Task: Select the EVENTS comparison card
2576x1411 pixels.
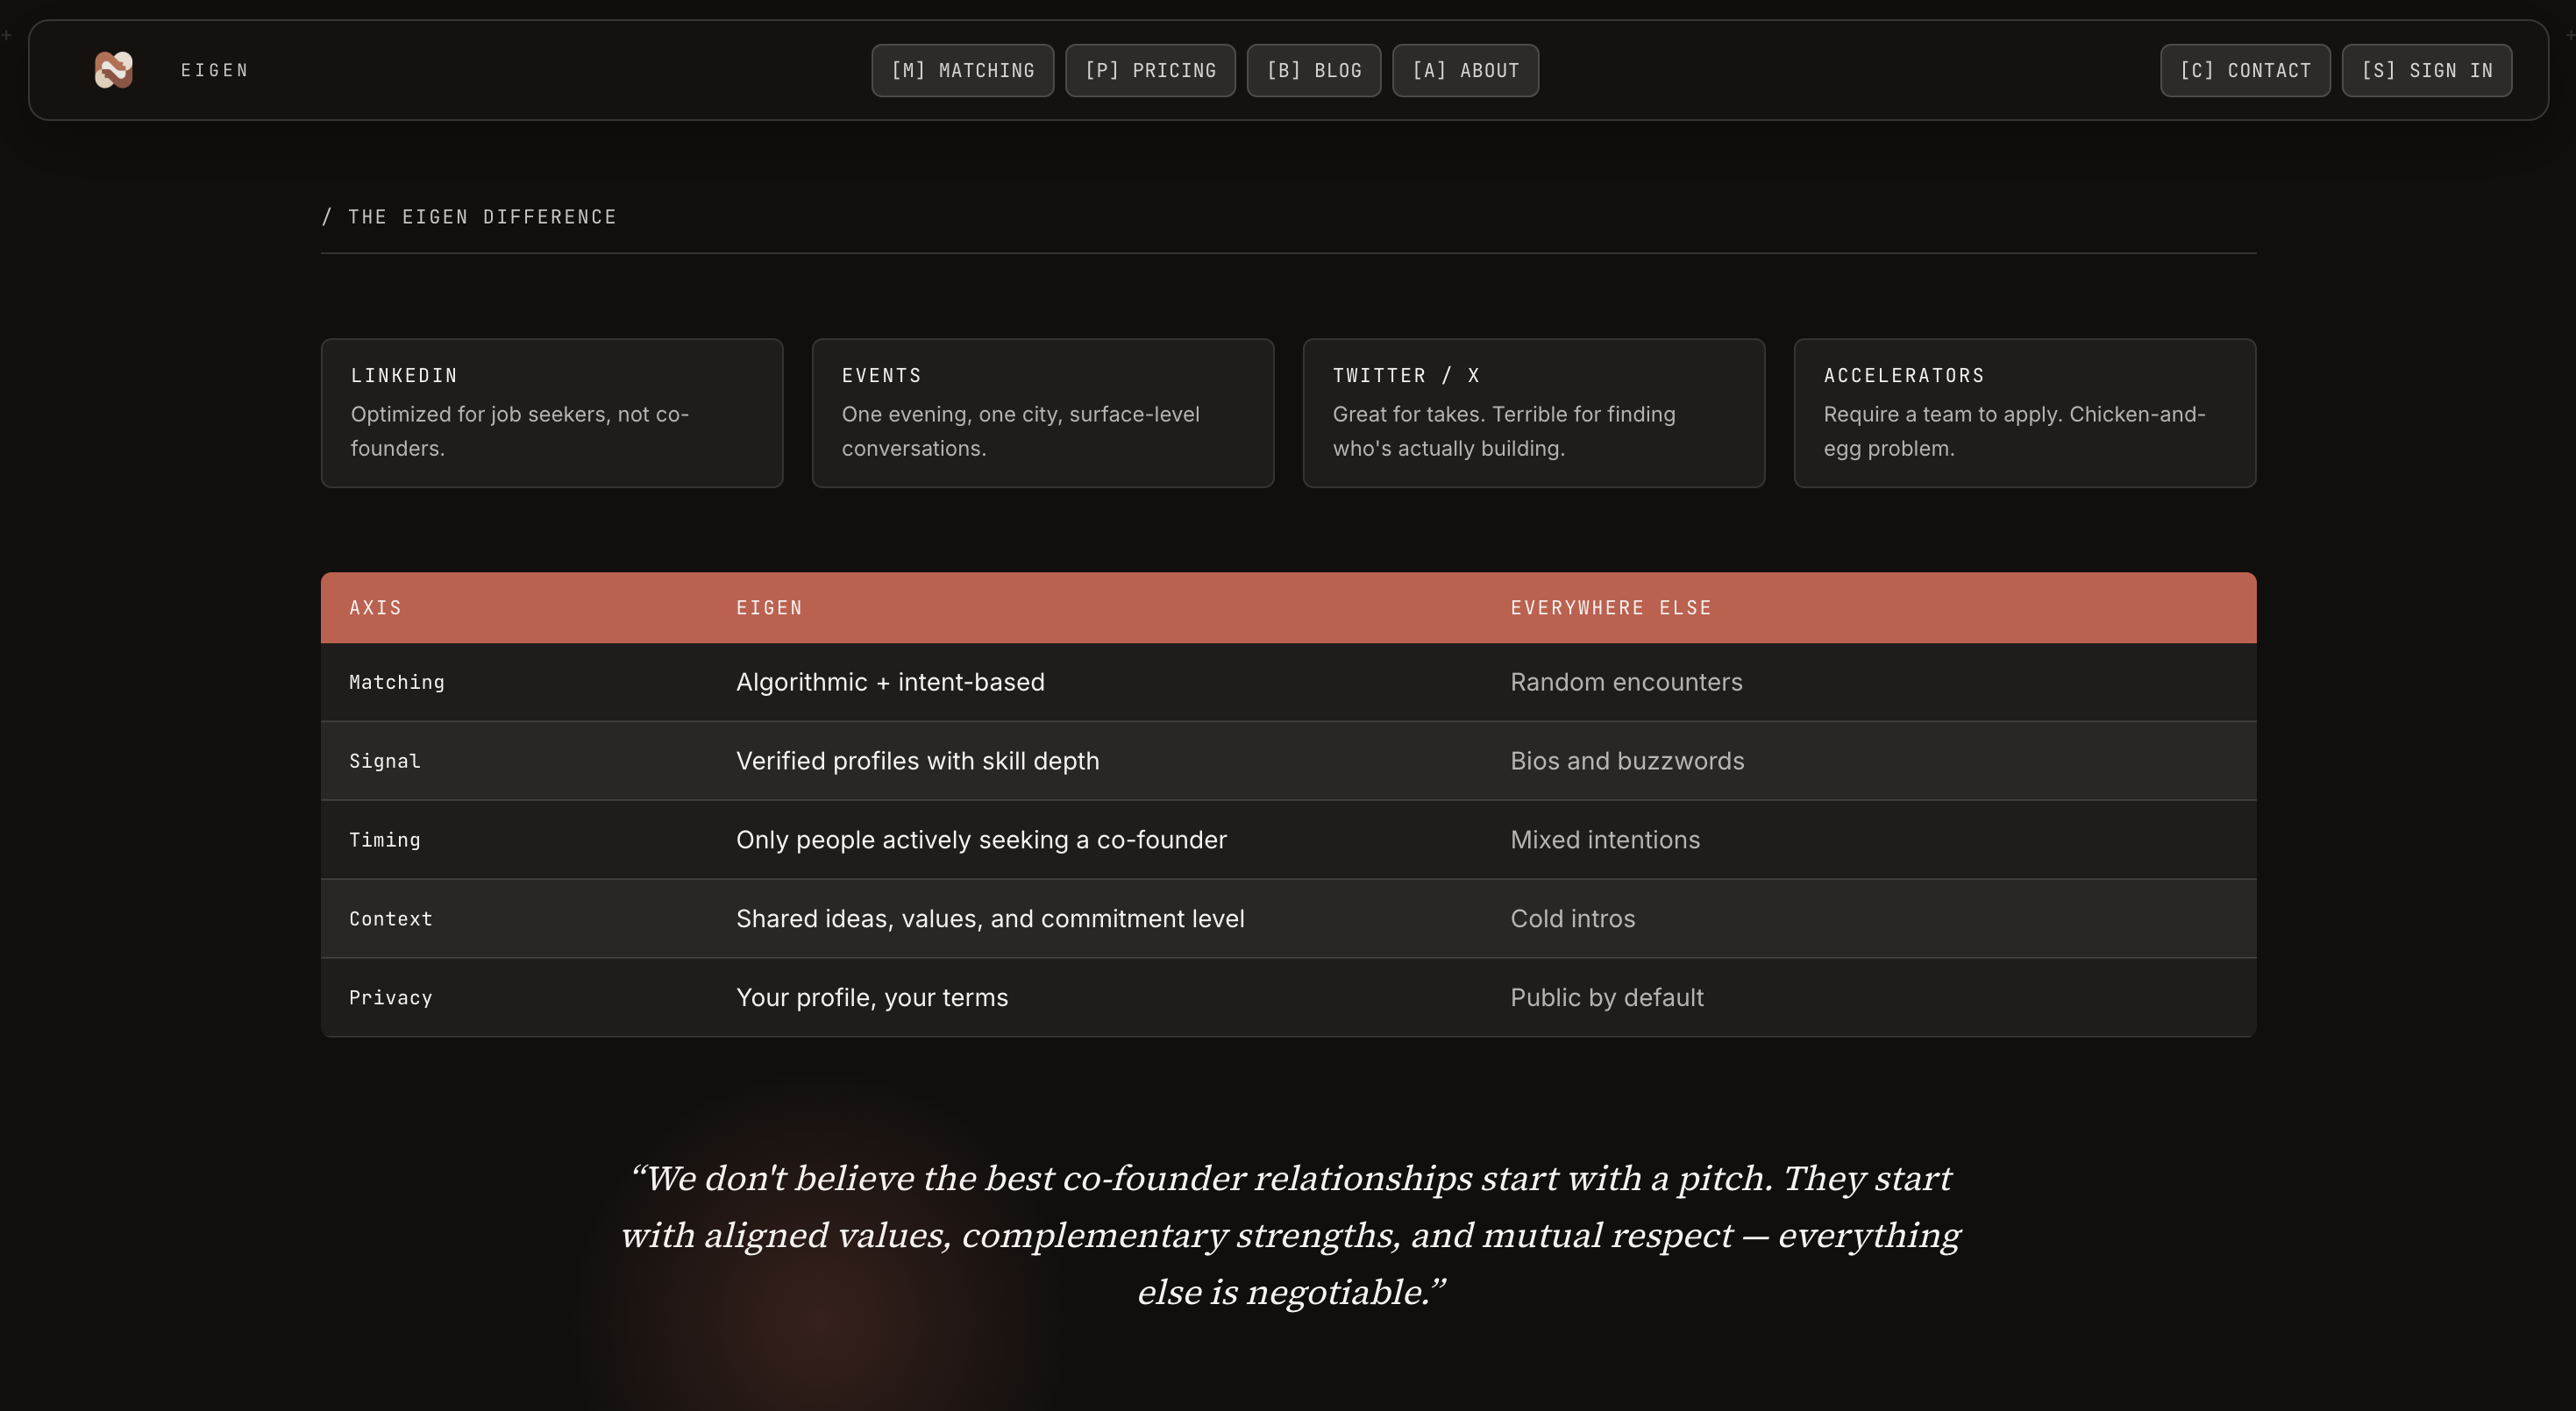Action: (1043, 413)
